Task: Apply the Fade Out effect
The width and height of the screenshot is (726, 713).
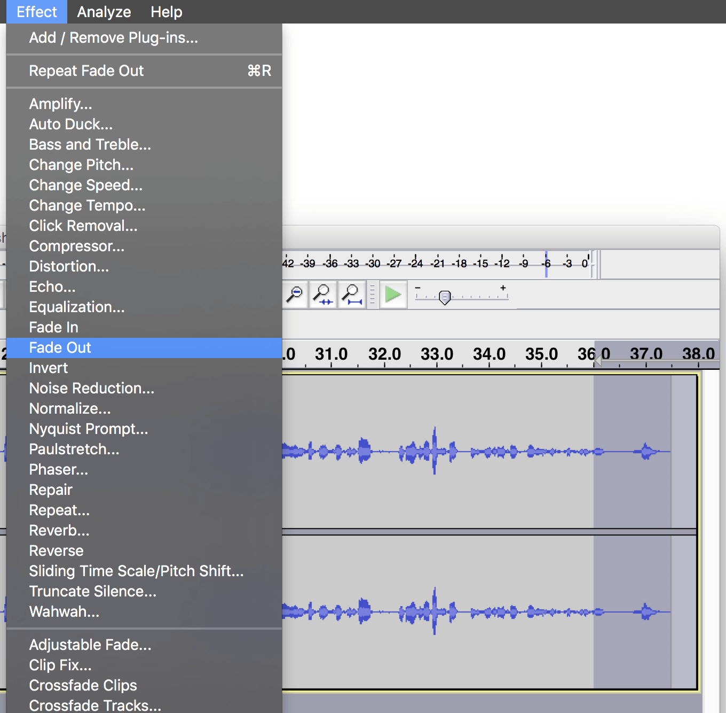Action: 60,347
